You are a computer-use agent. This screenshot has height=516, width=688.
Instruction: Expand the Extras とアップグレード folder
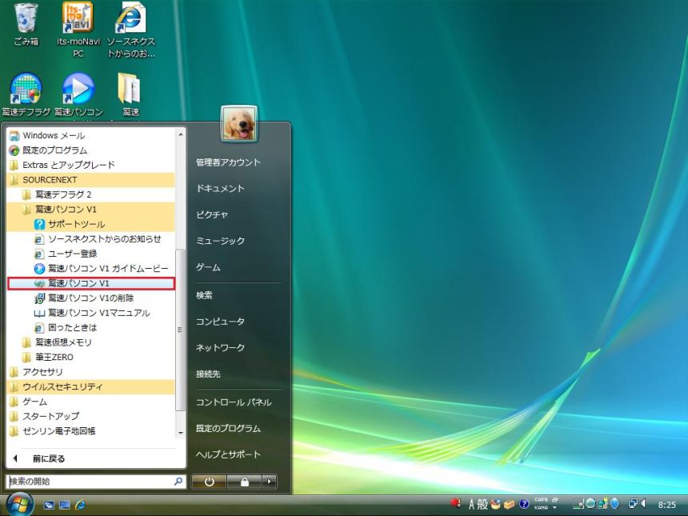91,165
